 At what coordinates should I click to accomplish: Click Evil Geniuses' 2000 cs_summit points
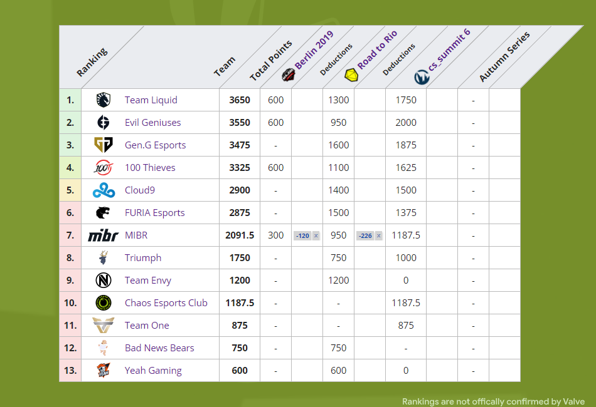(x=406, y=123)
